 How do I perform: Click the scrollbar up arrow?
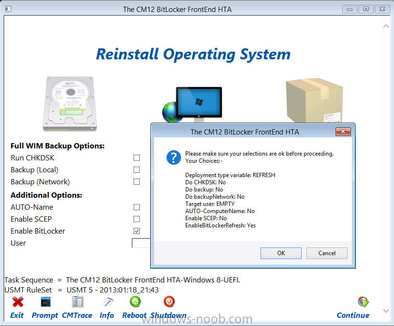pyautogui.click(x=386, y=26)
